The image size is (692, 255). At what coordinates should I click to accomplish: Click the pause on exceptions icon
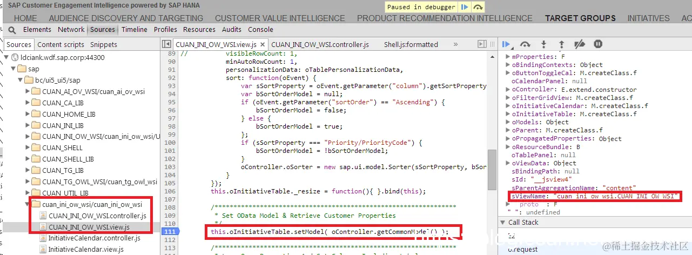[598, 44]
